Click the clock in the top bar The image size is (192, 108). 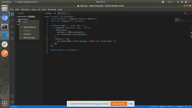coord(101,2)
